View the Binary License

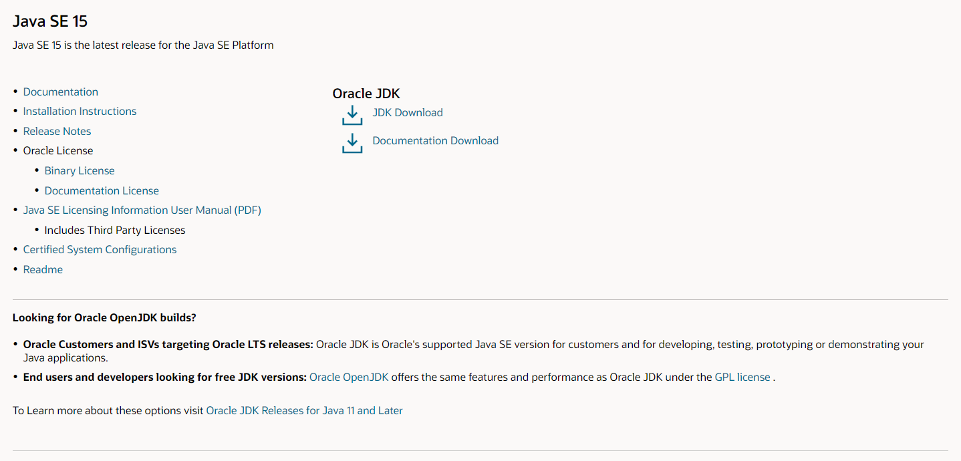[x=80, y=171]
